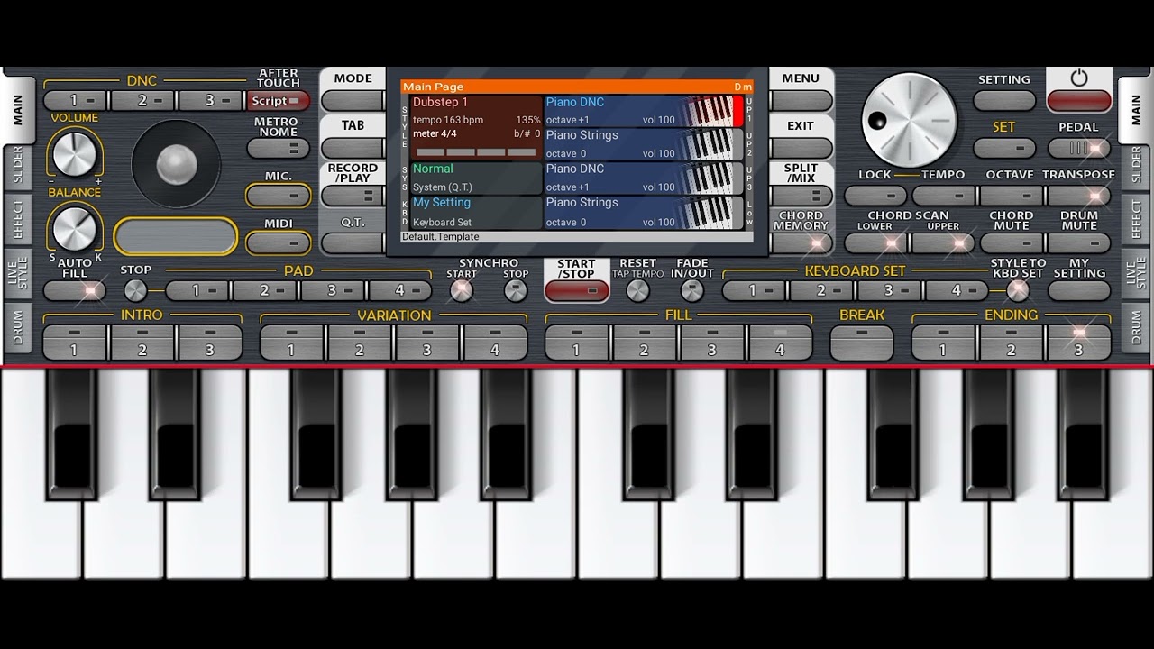Open the left Drum tab
This screenshot has height=649, width=1154.
(17, 329)
